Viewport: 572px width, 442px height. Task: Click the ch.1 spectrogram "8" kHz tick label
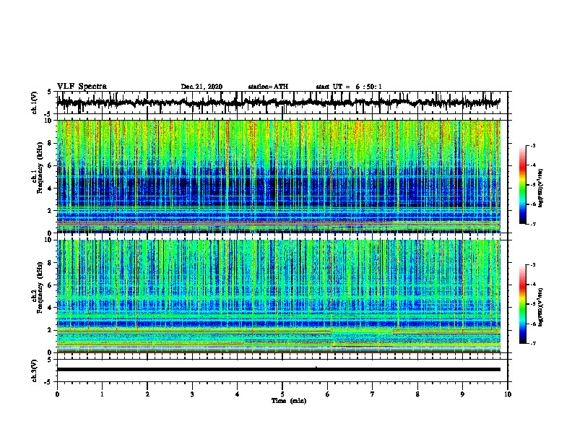click(50, 143)
